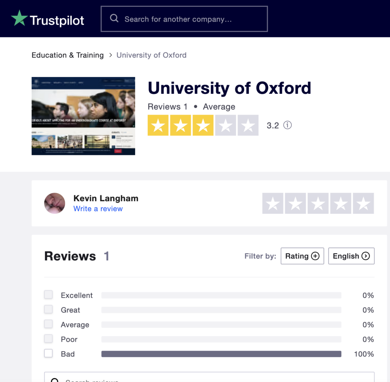
Task: Open the University of Oxford website thumbnail
Action: tap(83, 116)
